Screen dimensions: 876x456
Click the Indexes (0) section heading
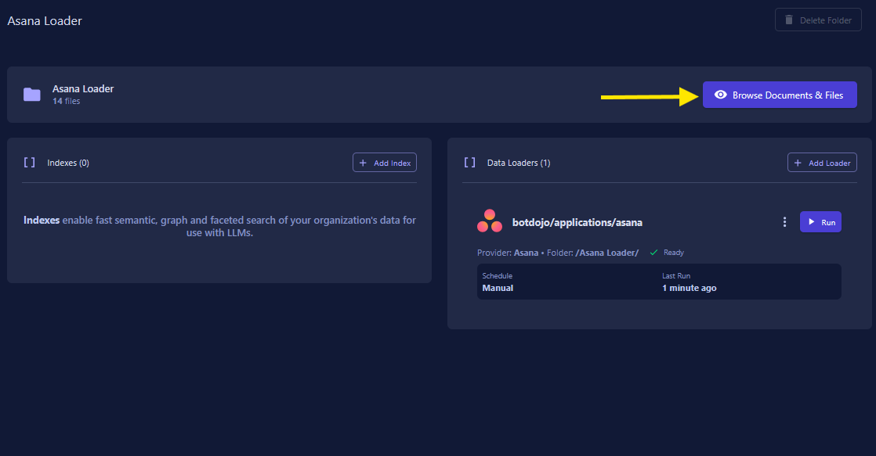[68, 163]
